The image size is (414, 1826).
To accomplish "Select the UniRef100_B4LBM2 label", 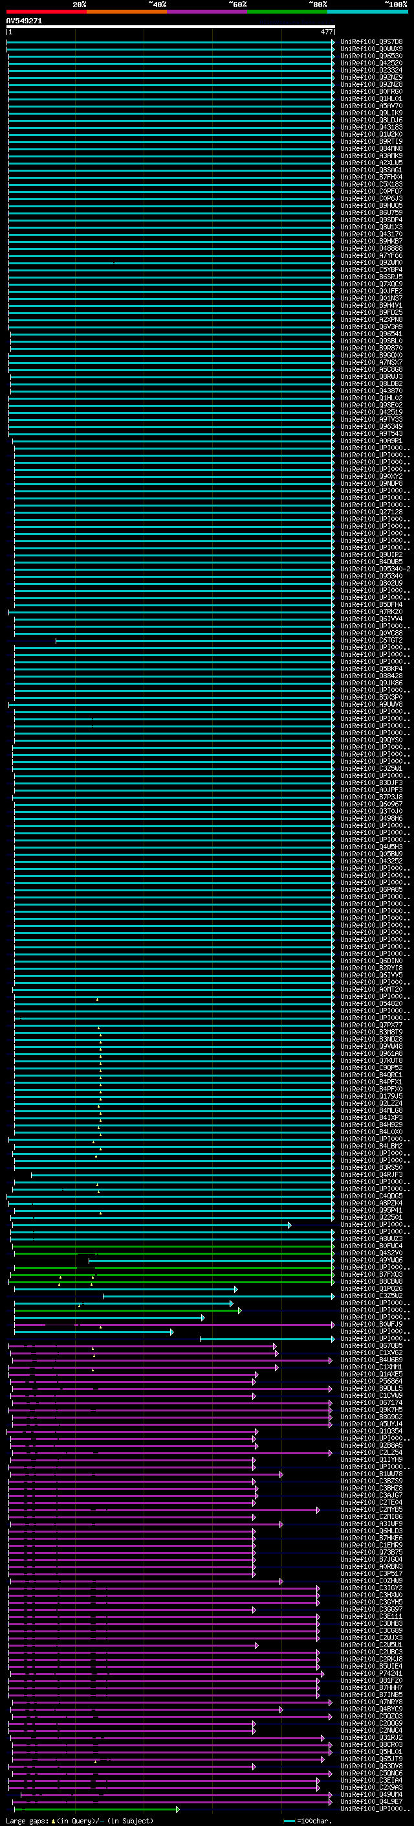I will click(x=371, y=1145).
